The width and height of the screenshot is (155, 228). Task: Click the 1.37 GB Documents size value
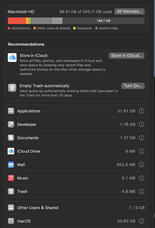(x=128, y=138)
